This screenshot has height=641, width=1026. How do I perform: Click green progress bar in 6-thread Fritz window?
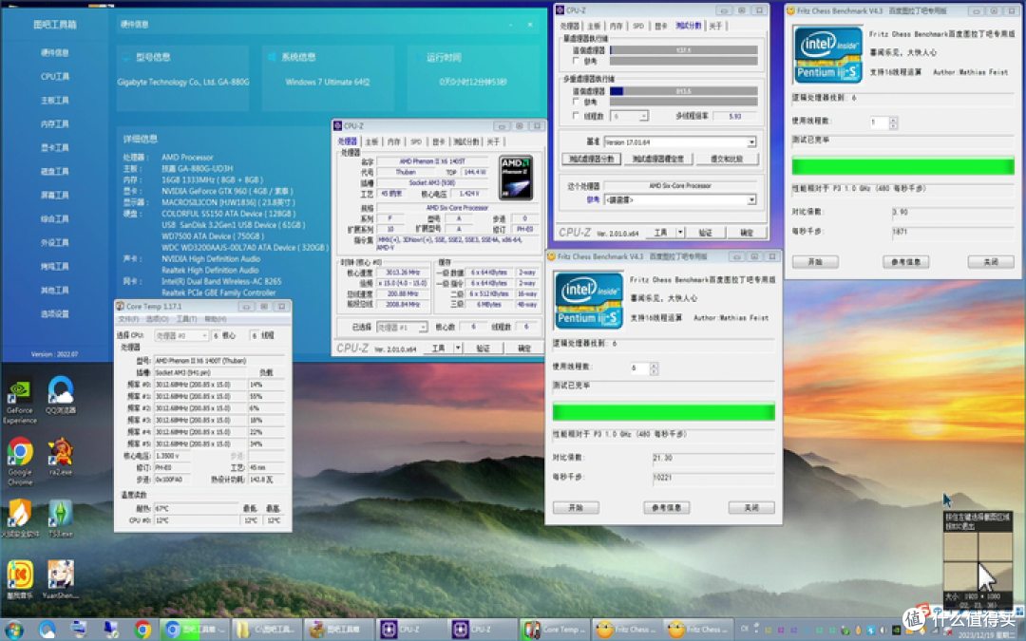pyautogui.click(x=663, y=411)
